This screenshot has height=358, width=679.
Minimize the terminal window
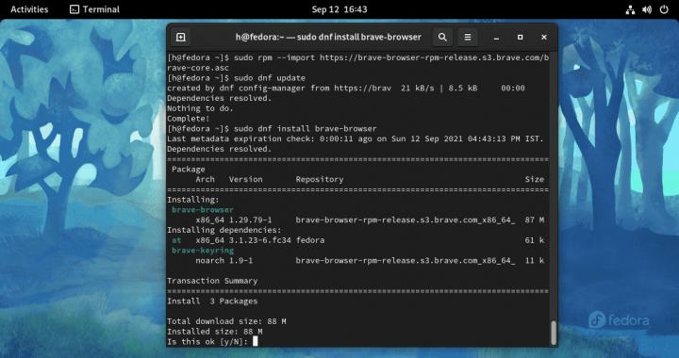coord(497,38)
